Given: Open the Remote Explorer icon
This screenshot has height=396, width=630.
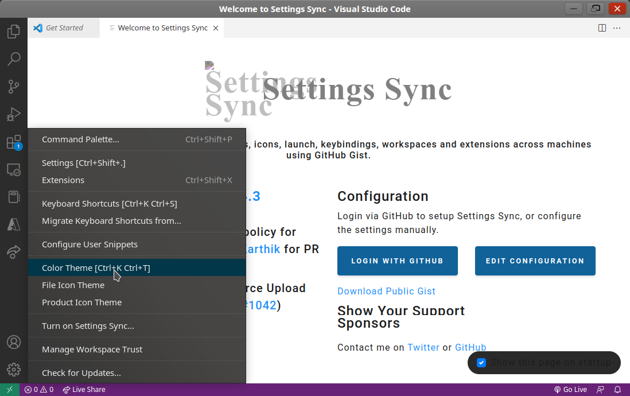Looking at the screenshot, I should (14, 170).
